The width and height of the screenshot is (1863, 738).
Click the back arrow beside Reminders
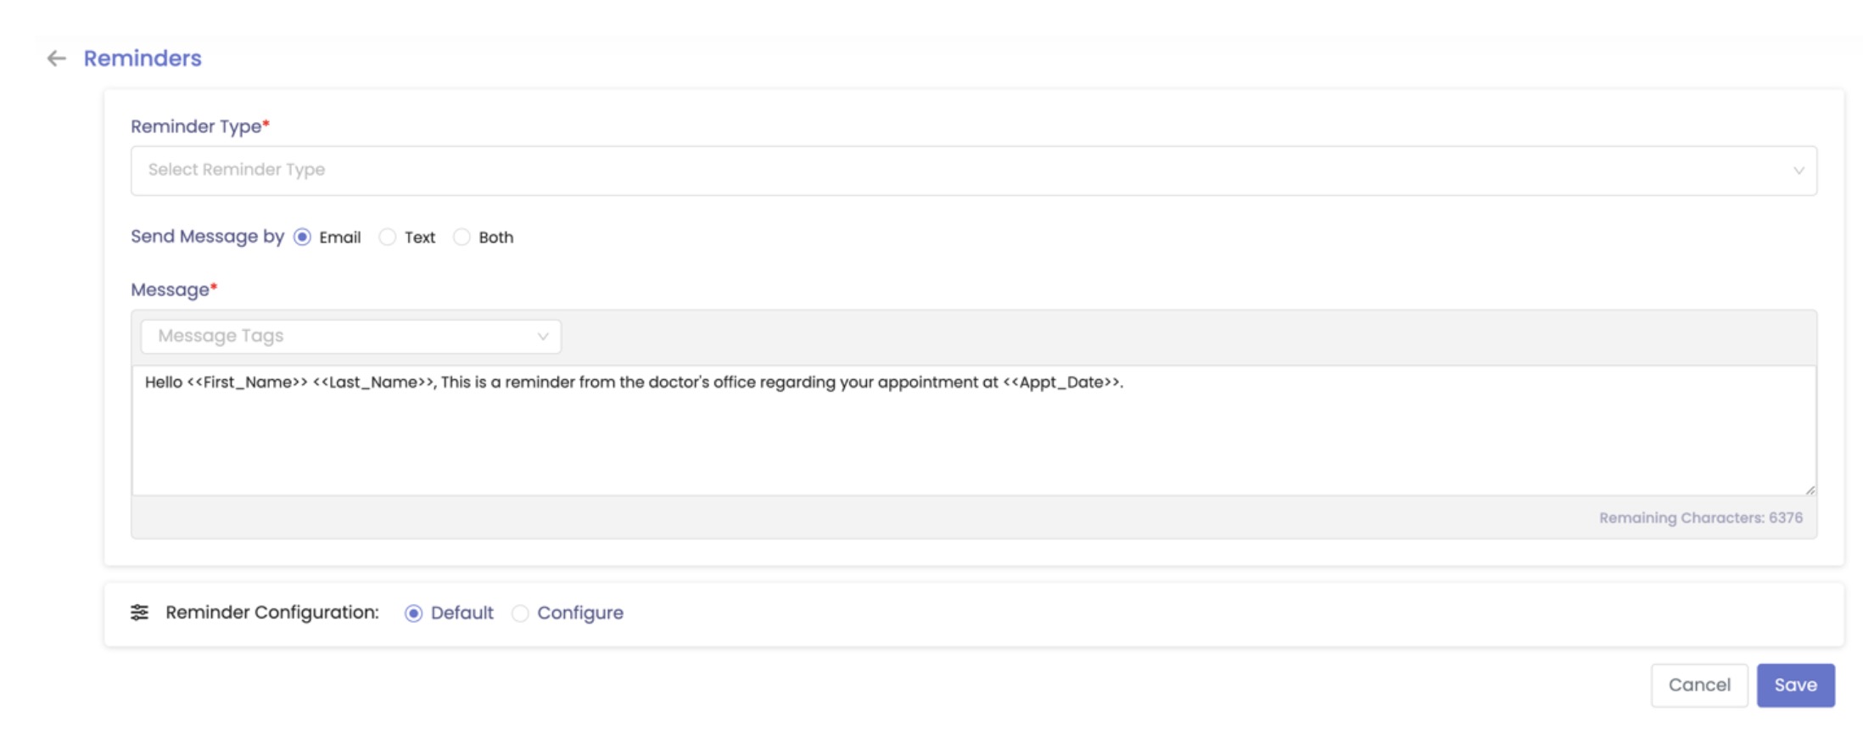(56, 59)
